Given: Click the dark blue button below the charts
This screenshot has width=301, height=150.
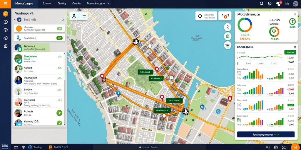Looking at the screenshot, I should (266, 134).
